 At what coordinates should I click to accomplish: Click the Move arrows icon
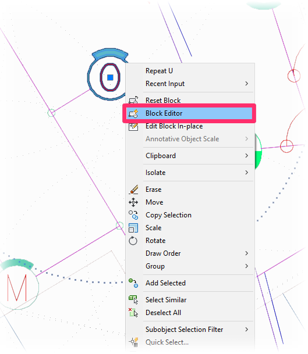133,202
